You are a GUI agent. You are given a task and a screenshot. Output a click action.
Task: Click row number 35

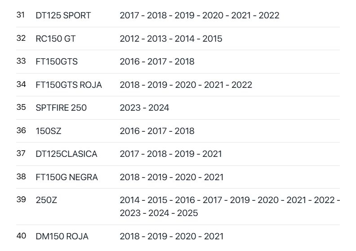pyautogui.click(x=21, y=107)
